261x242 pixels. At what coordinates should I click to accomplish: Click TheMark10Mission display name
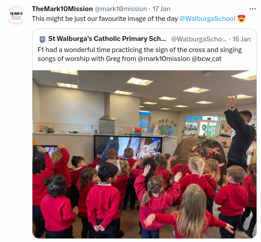tap(62, 9)
